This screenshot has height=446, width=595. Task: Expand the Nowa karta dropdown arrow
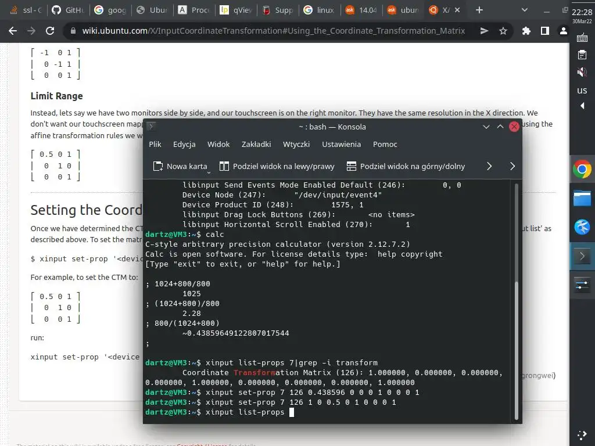pyautogui.click(x=209, y=172)
